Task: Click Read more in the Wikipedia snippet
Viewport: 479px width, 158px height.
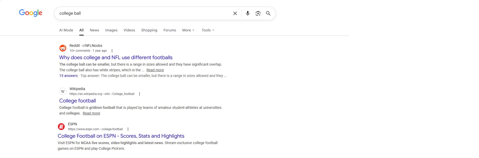Action: click(91, 113)
